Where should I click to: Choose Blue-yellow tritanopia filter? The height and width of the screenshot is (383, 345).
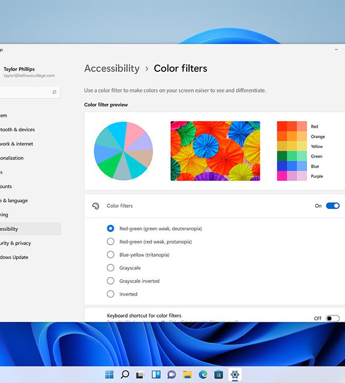click(111, 254)
